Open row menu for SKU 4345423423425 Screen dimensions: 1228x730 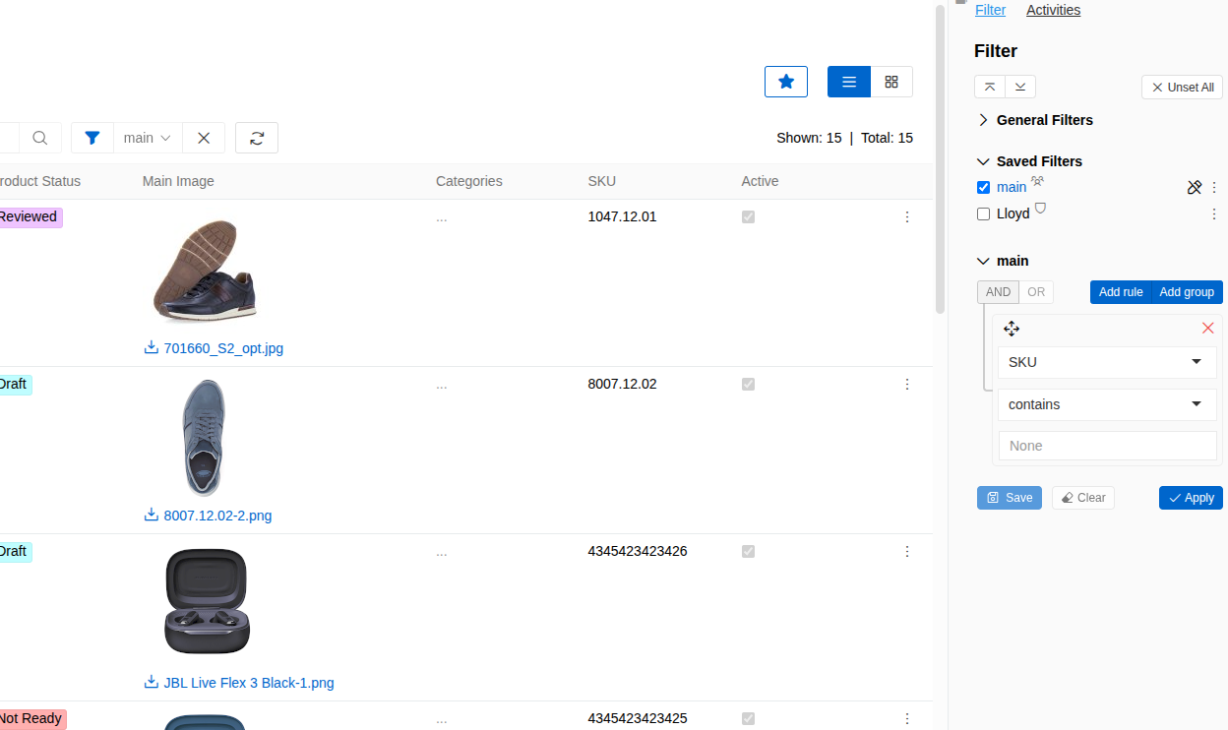(907, 718)
